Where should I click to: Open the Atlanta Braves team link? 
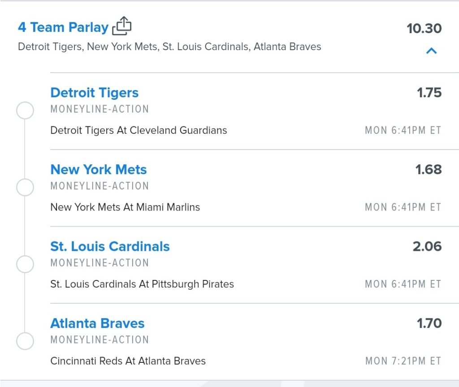click(97, 323)
